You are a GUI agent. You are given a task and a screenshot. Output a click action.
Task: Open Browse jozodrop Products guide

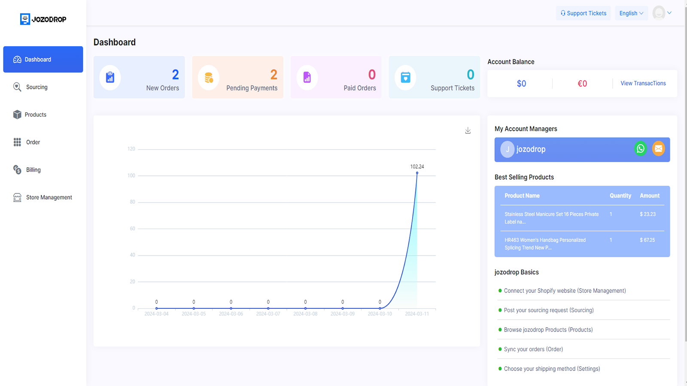548,330
